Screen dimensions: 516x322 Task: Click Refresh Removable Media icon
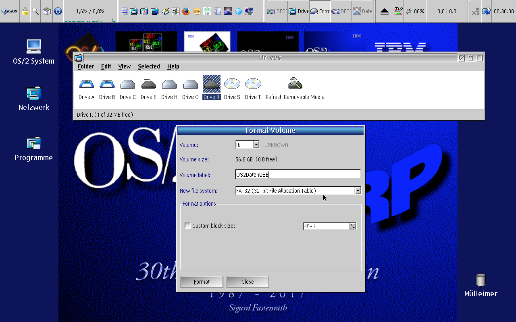[295, 89]
